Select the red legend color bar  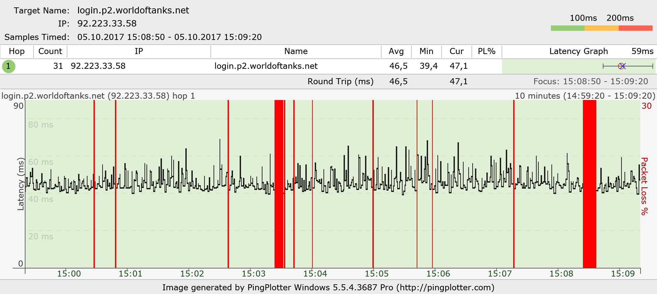636,28
